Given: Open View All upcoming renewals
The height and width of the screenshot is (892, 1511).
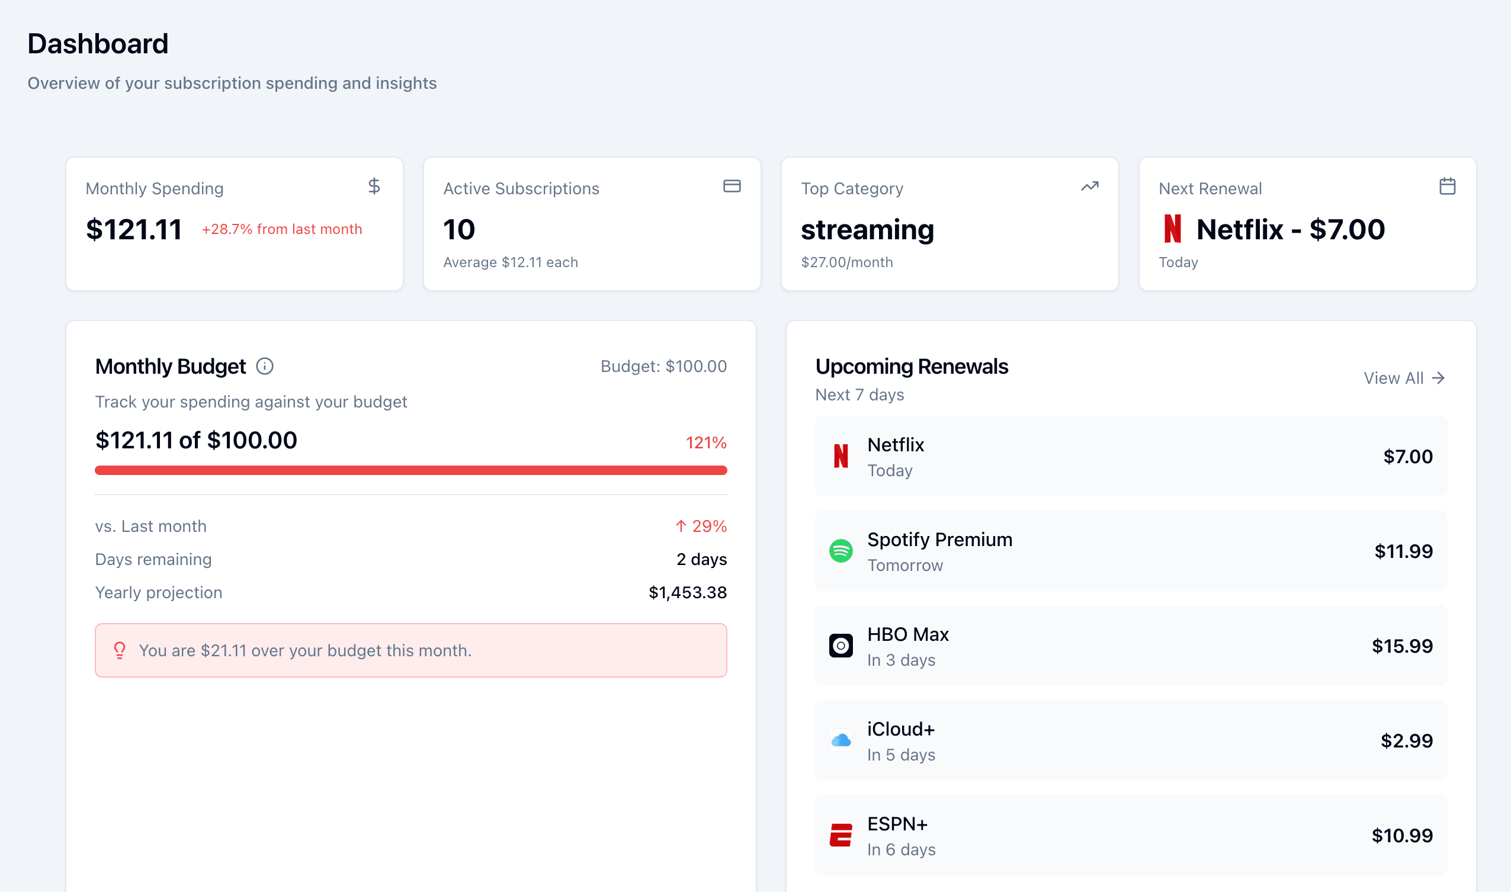Looking at the screenshot, I should 1403,377.
